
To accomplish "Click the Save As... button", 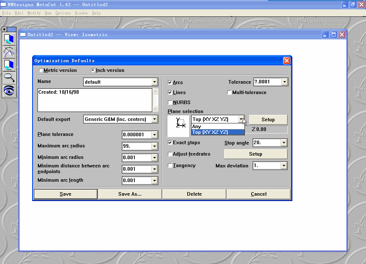I will coord(130,194).
